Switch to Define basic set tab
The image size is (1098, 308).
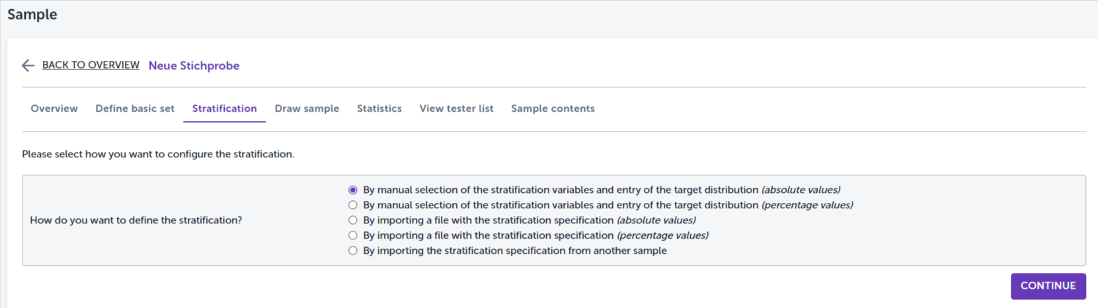click(135, 108)
